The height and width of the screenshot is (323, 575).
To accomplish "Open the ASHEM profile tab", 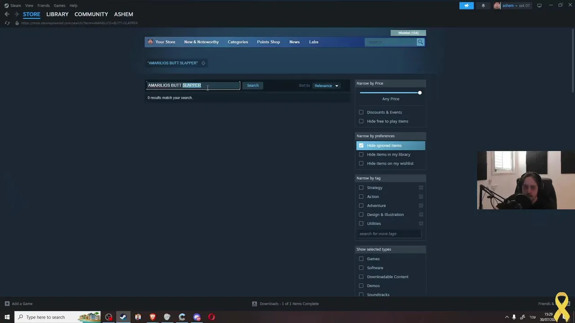I will coord(124,14).
